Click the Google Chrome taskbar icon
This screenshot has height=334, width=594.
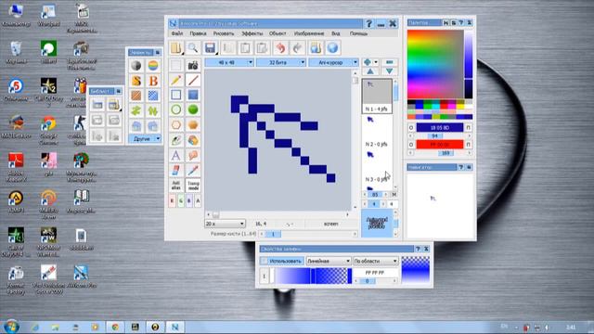[x=115, y=327]
